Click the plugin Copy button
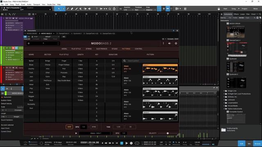Image resolution: width=262 pixels, height=147 pixels. pos(45,39)
